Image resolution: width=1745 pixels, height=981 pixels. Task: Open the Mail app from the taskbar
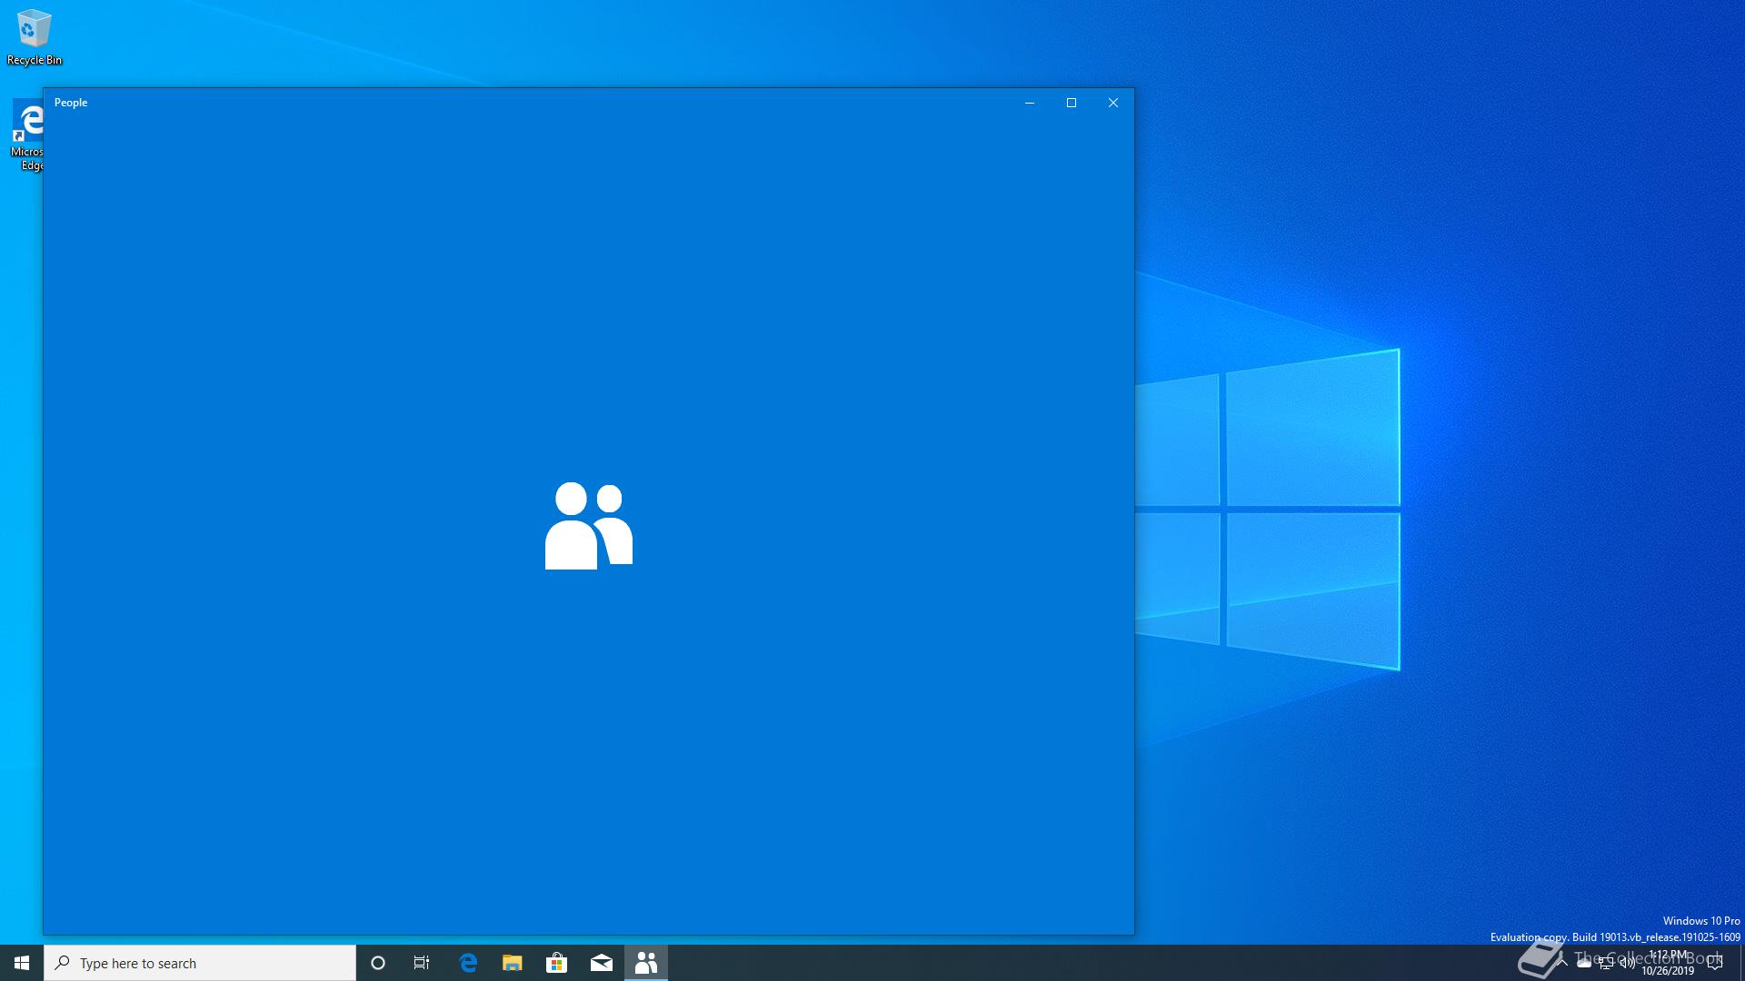602,963
